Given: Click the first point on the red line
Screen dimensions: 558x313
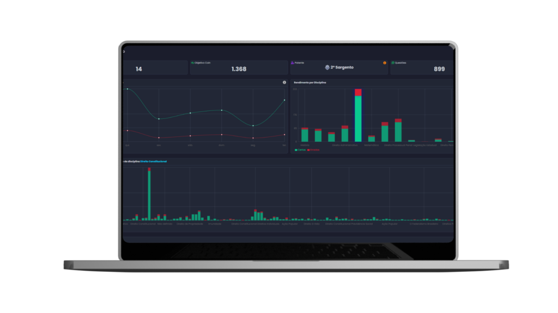Looking at the screenshot, I should point(128,130).
